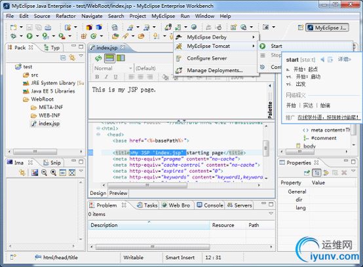Switch to the Type Hierarchy tab
The height and width of the screenshot is (267, 363).
[52, 48]
